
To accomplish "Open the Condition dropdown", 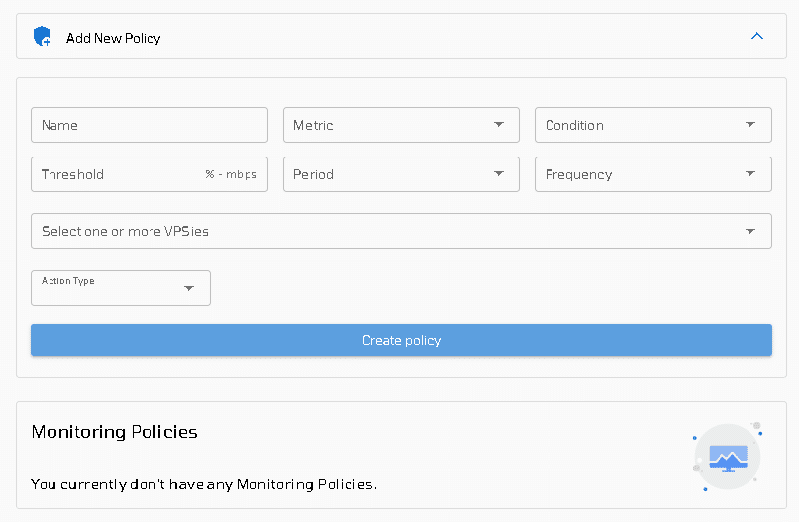I will tap(653, 125).
